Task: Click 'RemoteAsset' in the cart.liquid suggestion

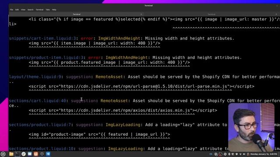Action: point(114,101)
